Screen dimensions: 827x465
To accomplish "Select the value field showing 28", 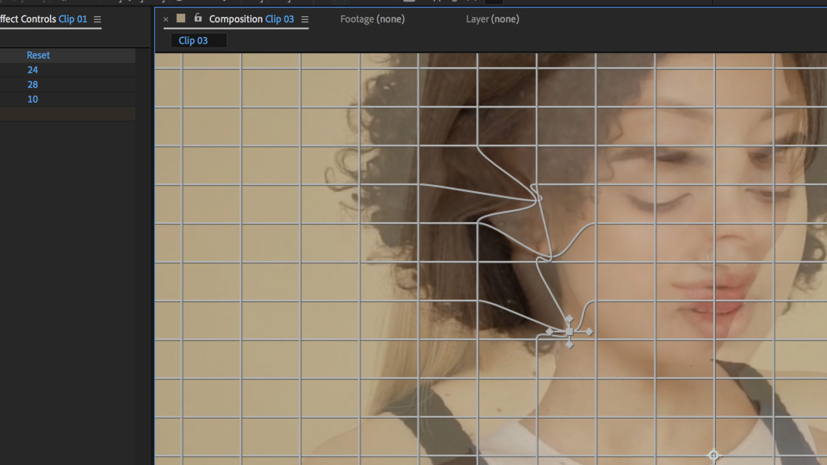I will pos(33,84).
